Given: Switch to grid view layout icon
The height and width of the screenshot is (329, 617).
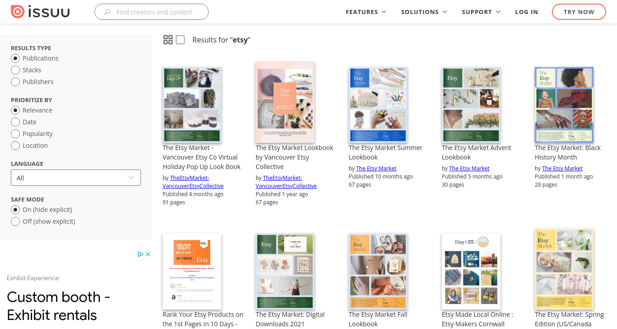Looking at the screenshot, I should [168, 40].
